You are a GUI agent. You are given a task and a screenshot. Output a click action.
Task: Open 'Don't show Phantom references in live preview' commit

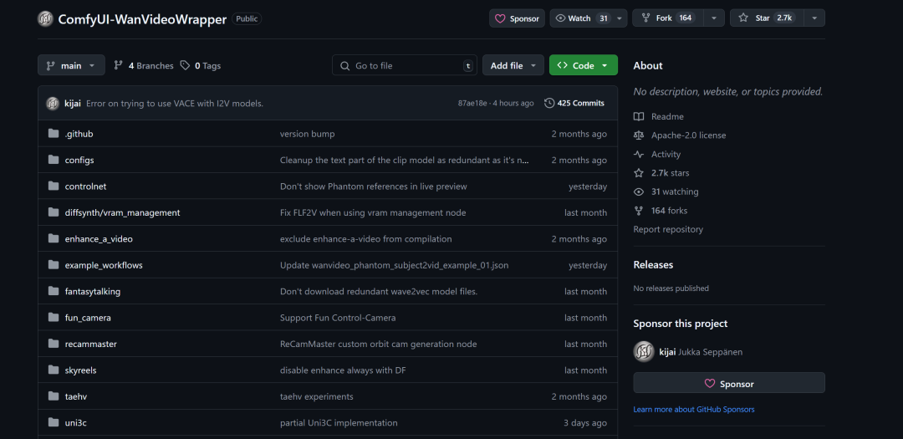pos(373,186)
